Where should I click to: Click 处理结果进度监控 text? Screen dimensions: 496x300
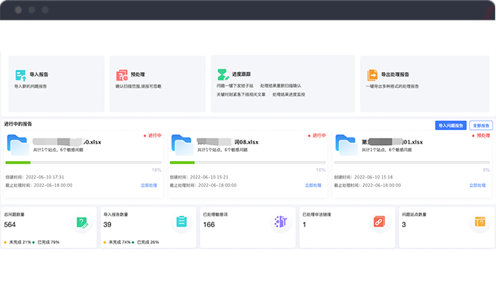289,94
